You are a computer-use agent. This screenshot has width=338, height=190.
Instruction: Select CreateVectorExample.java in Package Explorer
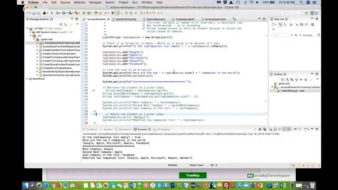(x=57, y=68)
